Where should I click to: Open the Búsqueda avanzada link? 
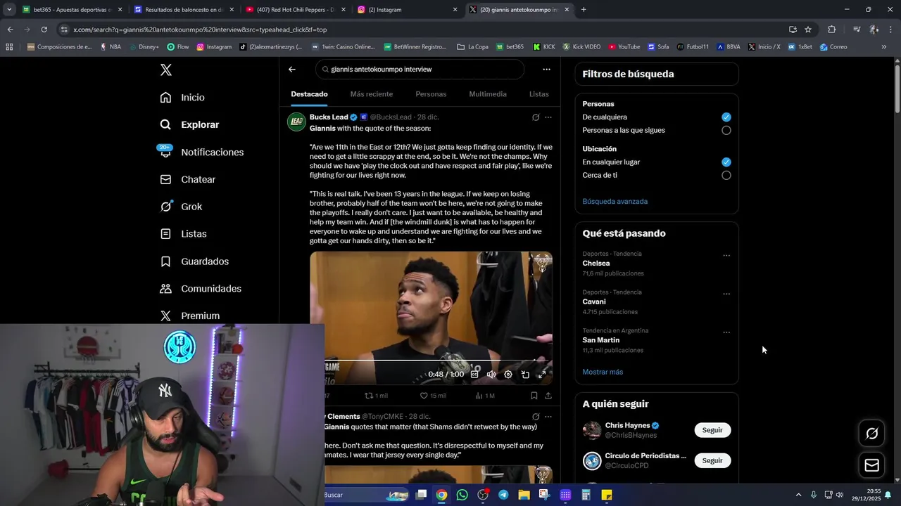[615, 202]
